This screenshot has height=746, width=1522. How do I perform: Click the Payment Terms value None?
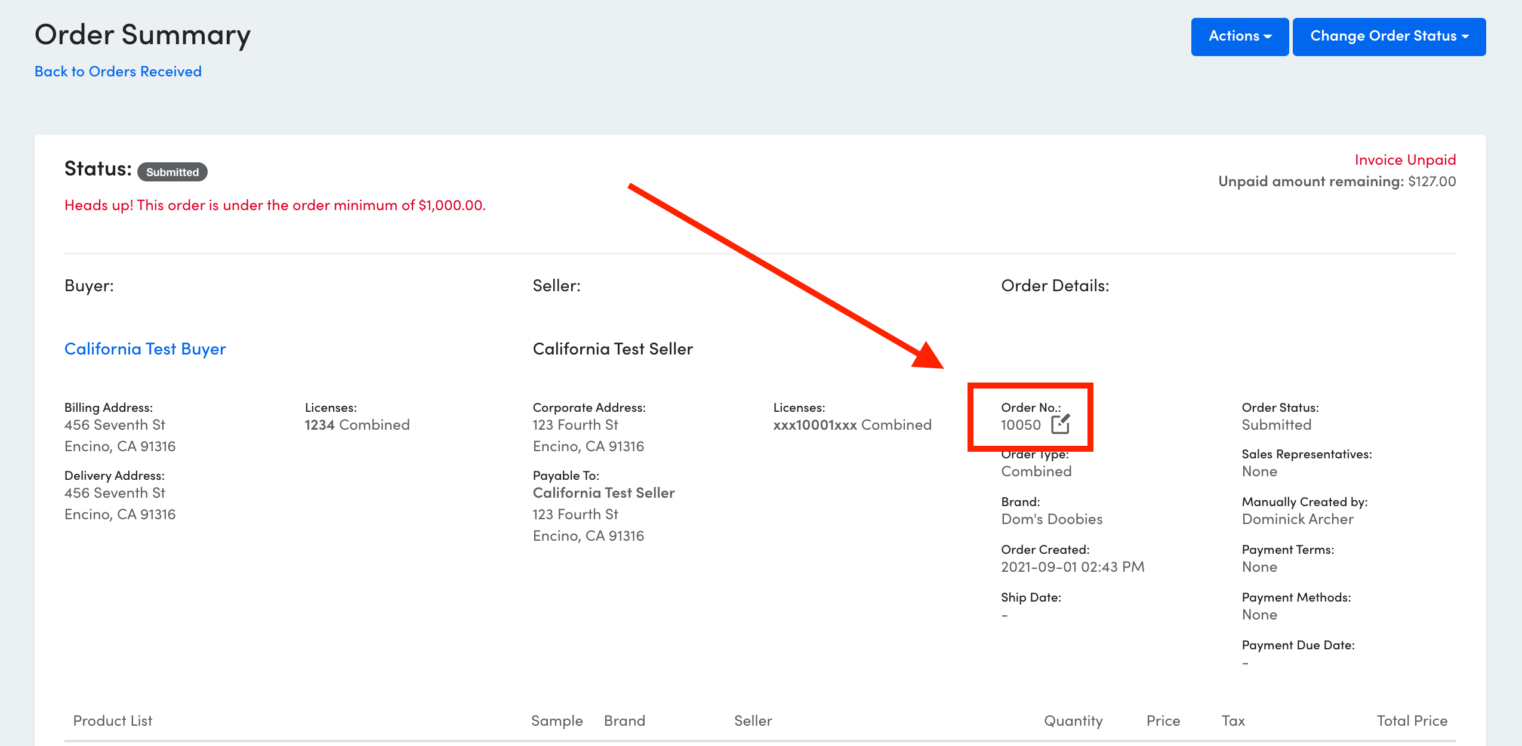1259,567
